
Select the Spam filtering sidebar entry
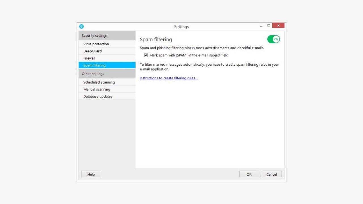pyautogui.click(x=94, y=65)
